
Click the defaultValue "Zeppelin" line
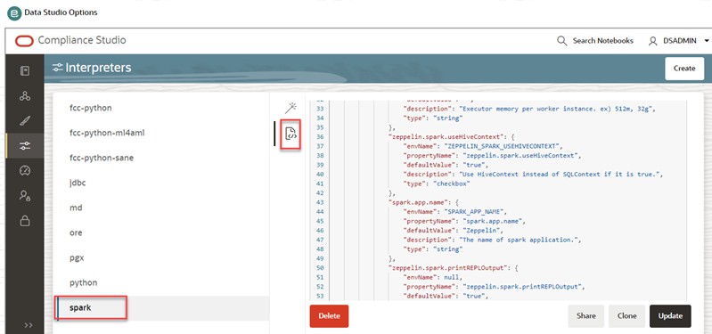point(454,231)
